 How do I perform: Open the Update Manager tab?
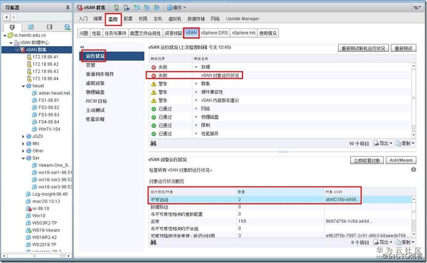(x=242, y=19)
